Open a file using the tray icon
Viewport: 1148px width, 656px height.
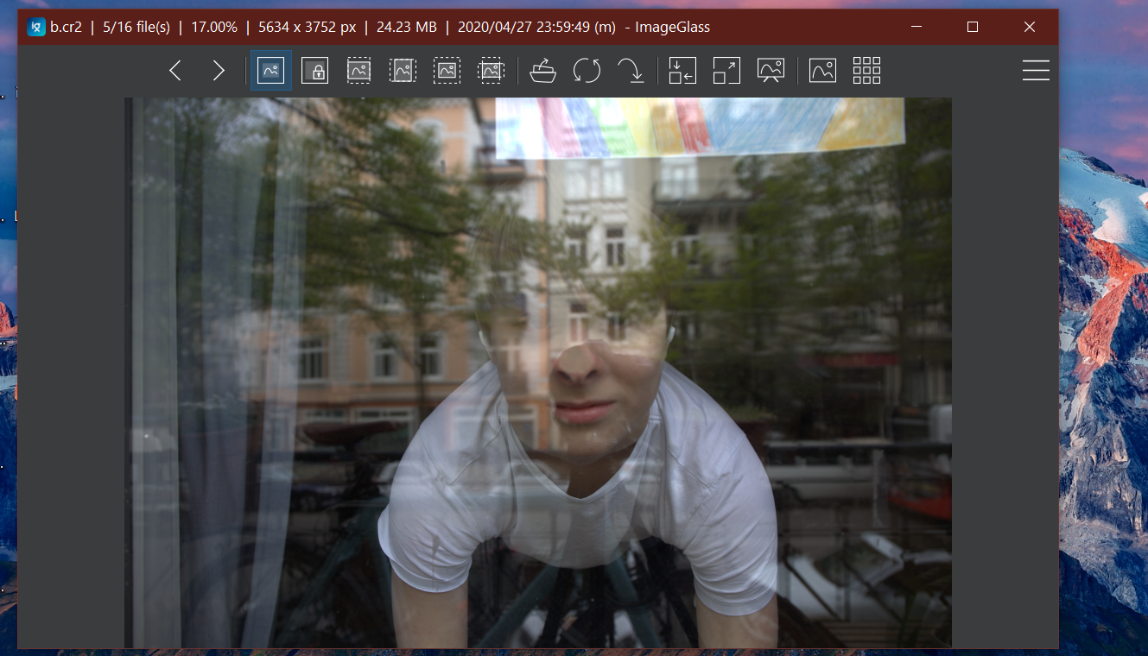(542, 71)
